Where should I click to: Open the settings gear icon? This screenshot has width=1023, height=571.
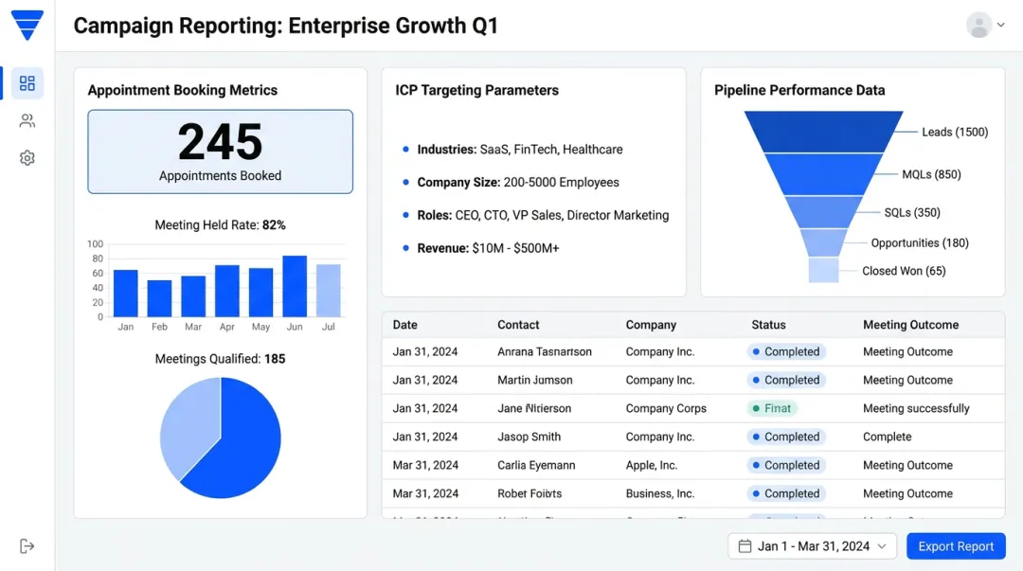point(27,158)
